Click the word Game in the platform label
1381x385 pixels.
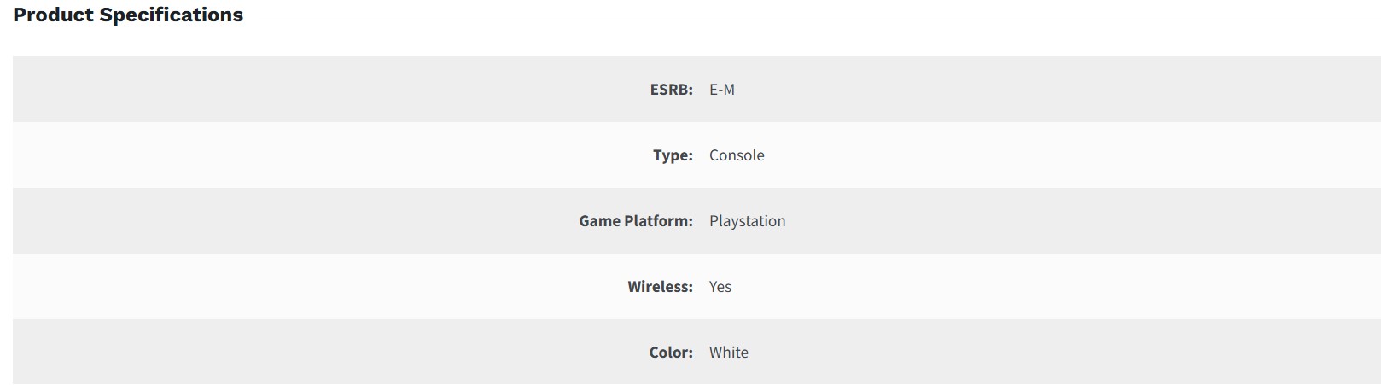(599, 221)
